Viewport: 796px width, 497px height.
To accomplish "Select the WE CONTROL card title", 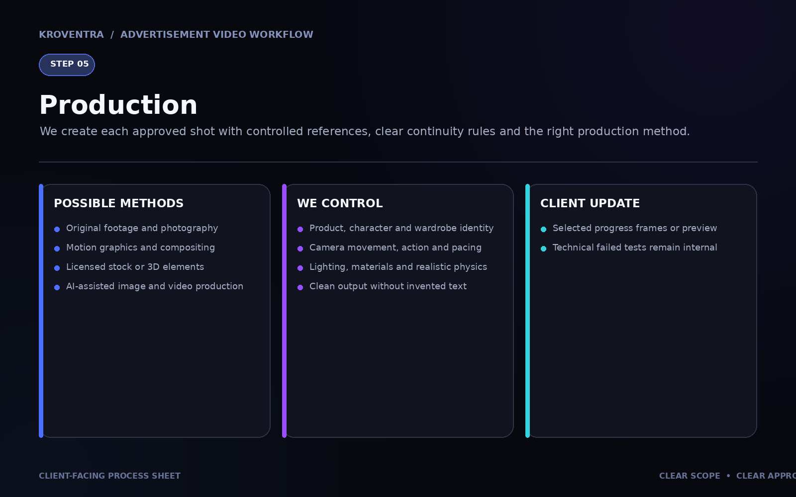I will [x=340, y=203].
